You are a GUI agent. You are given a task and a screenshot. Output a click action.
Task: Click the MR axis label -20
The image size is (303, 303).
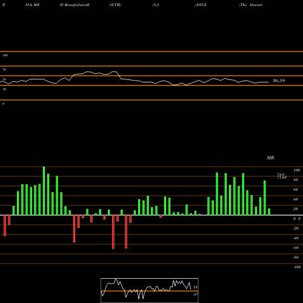tap(296, 228)
